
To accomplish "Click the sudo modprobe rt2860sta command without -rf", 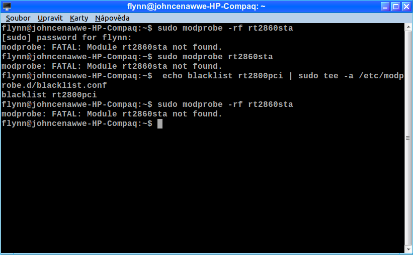I will (215, 57).
